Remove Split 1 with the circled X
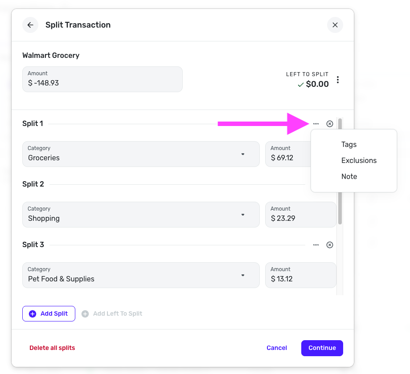Image resolution: width=410 pixels, height=374 pixels. click(x=330, y=124)
